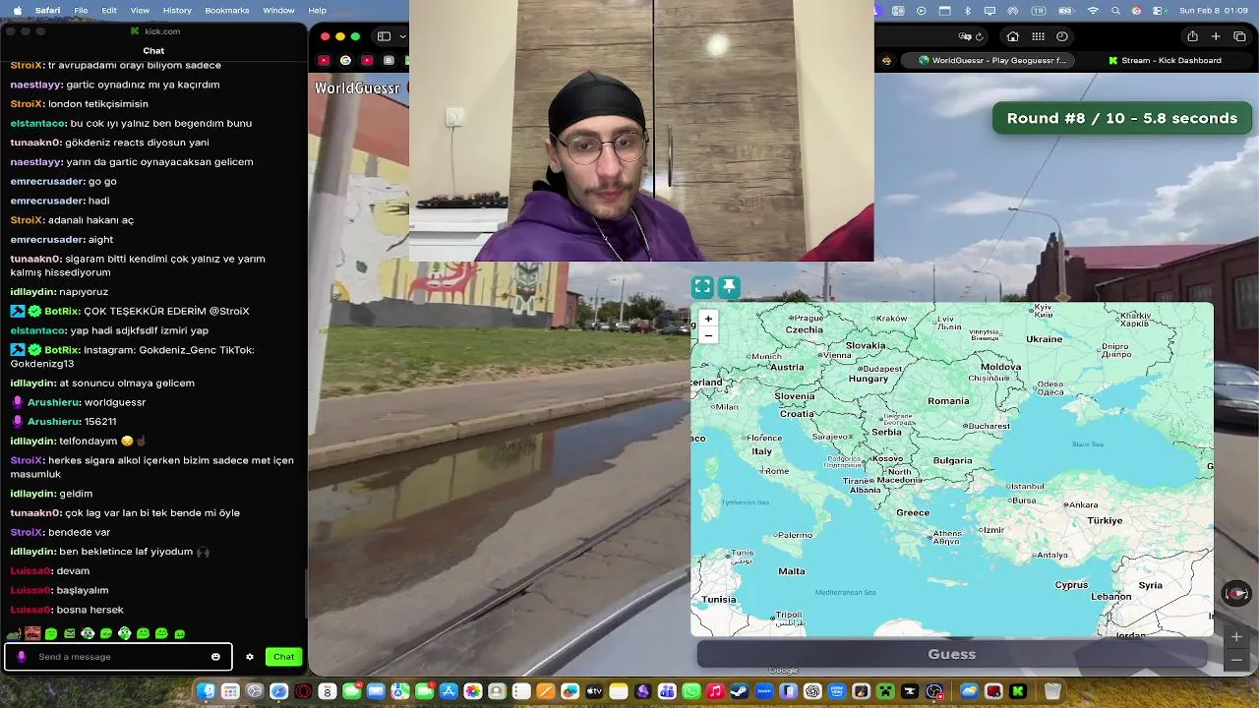
Task: Open the Edit menu
Action: pyautogui.click(x=109, y=10)
